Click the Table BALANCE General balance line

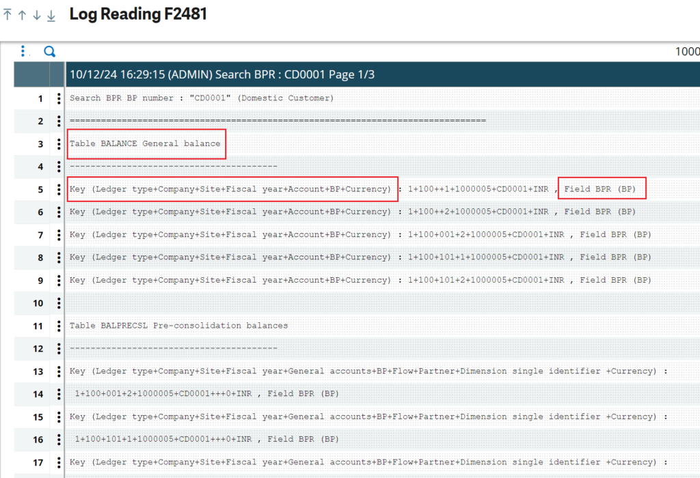click(x=145, y=144)
